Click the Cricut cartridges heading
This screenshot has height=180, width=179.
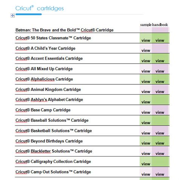pos(40,8)
